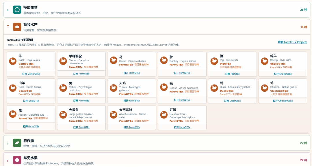The width and height of the screenshot is (312, 167).
Task: Click the 火鸡 Turkey card icon
Action: [x=114, y=88]
